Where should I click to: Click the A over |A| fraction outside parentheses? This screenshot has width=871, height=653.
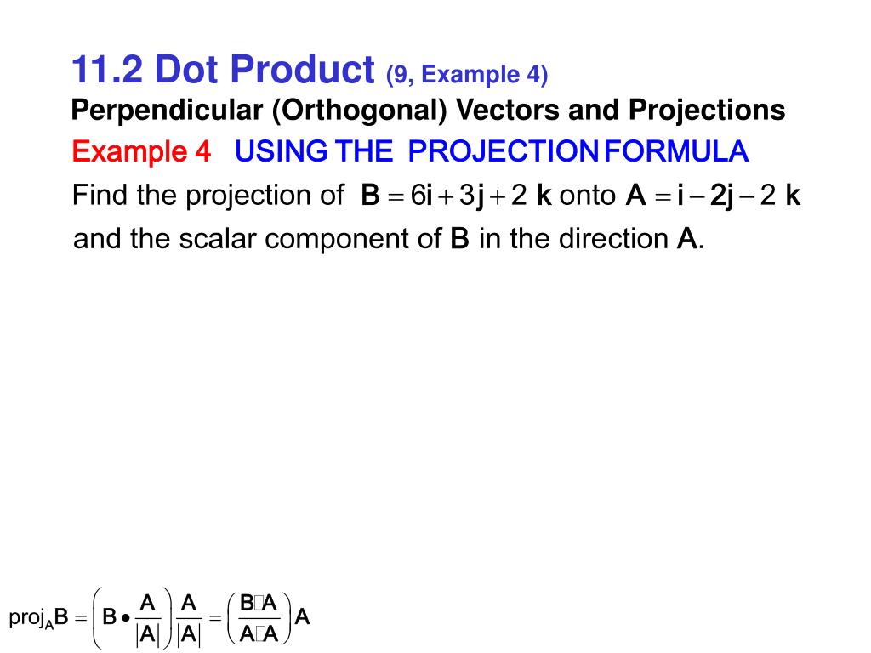[x=189, y=618]
